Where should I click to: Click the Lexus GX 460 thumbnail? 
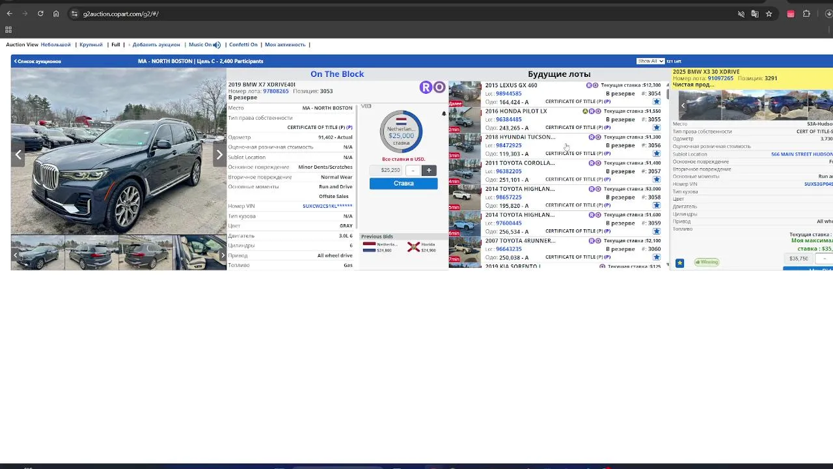pyautogui.click(x=465, y=94)
